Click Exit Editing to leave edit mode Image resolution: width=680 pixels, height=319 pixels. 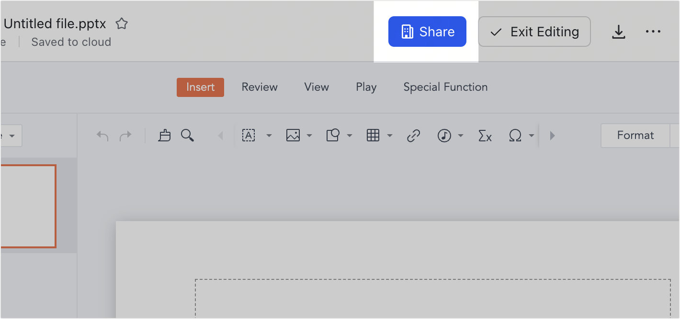[x=534, y=32]
